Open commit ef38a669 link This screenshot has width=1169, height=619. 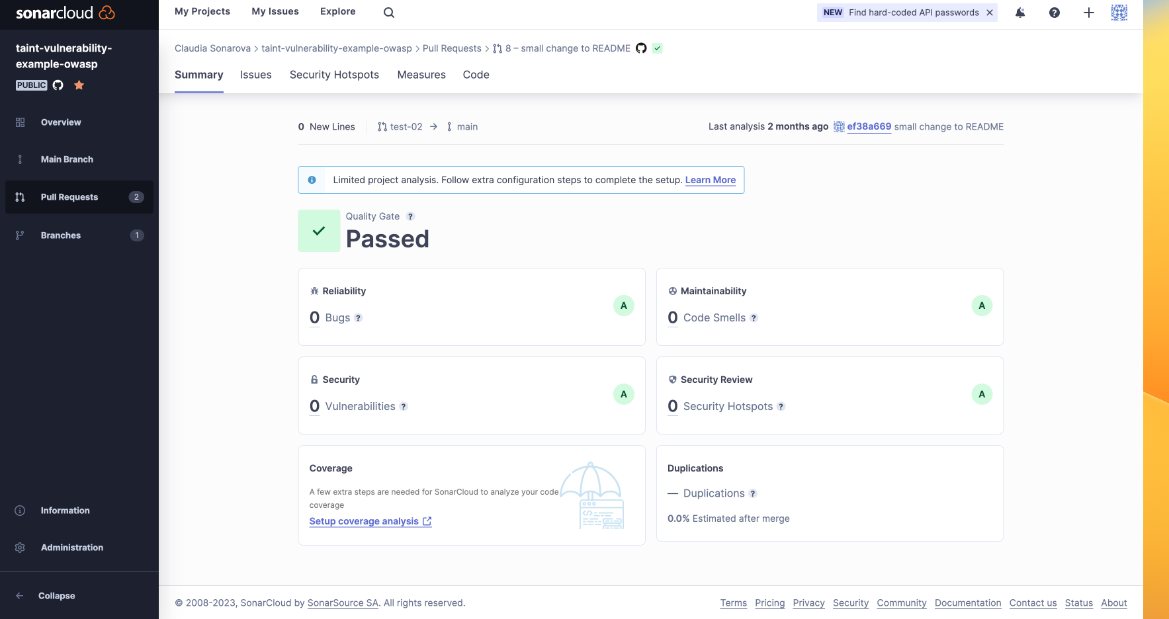[x=869, y=126]
